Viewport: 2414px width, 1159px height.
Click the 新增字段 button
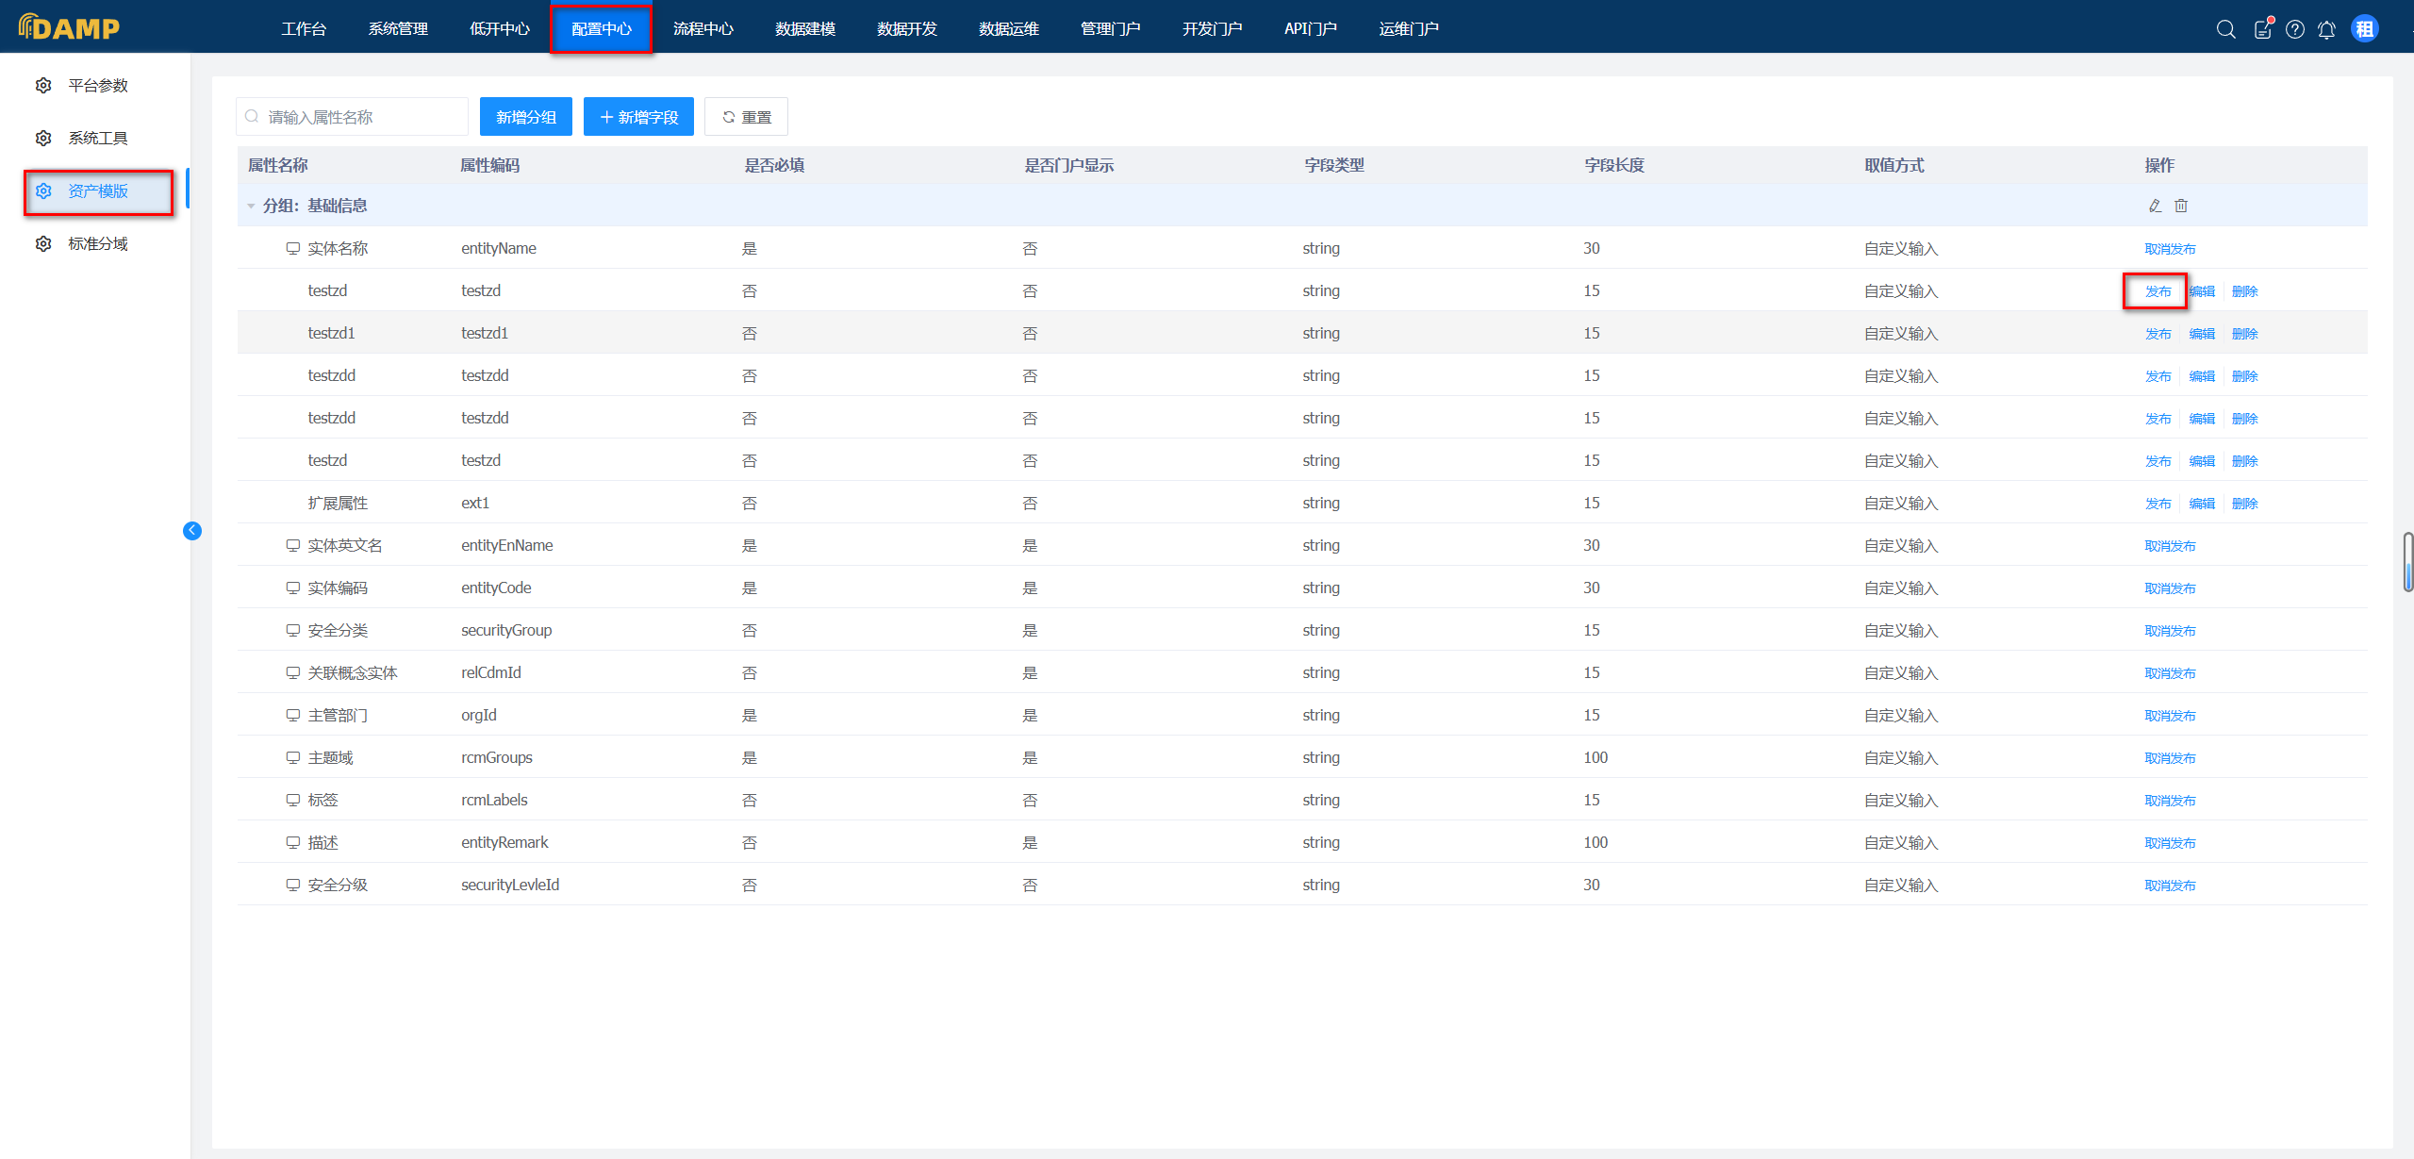coord(638,117)
